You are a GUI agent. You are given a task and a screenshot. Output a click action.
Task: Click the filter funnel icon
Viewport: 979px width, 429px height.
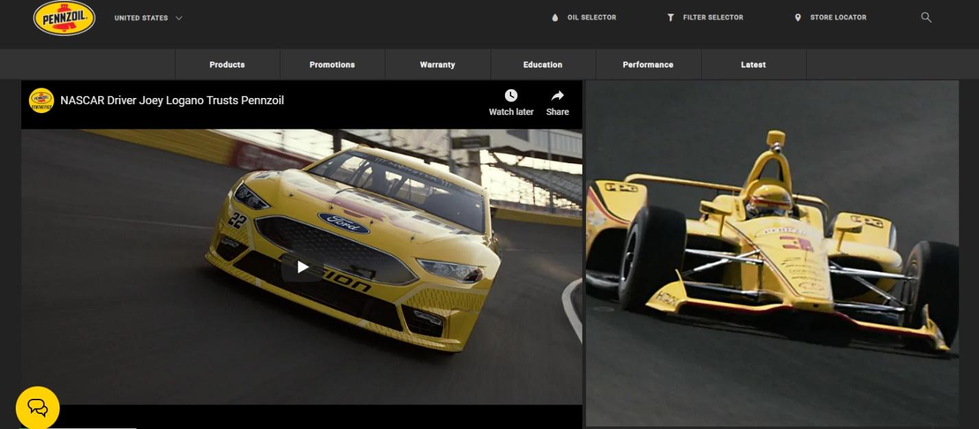coord(670,18)
